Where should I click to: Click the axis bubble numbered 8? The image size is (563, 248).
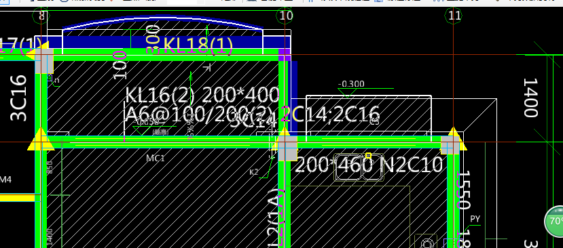(41, 16)
